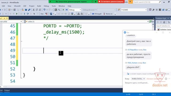171x96 pixels.
Task: Open the wrench Tool settings icon
Action: (154, 10)
